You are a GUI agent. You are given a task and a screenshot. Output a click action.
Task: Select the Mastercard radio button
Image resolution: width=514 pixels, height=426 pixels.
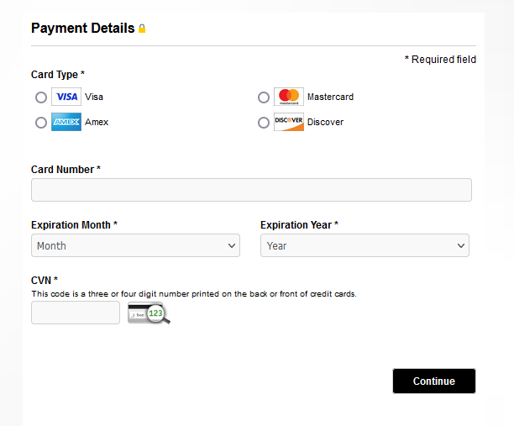(x=264, y=97)
